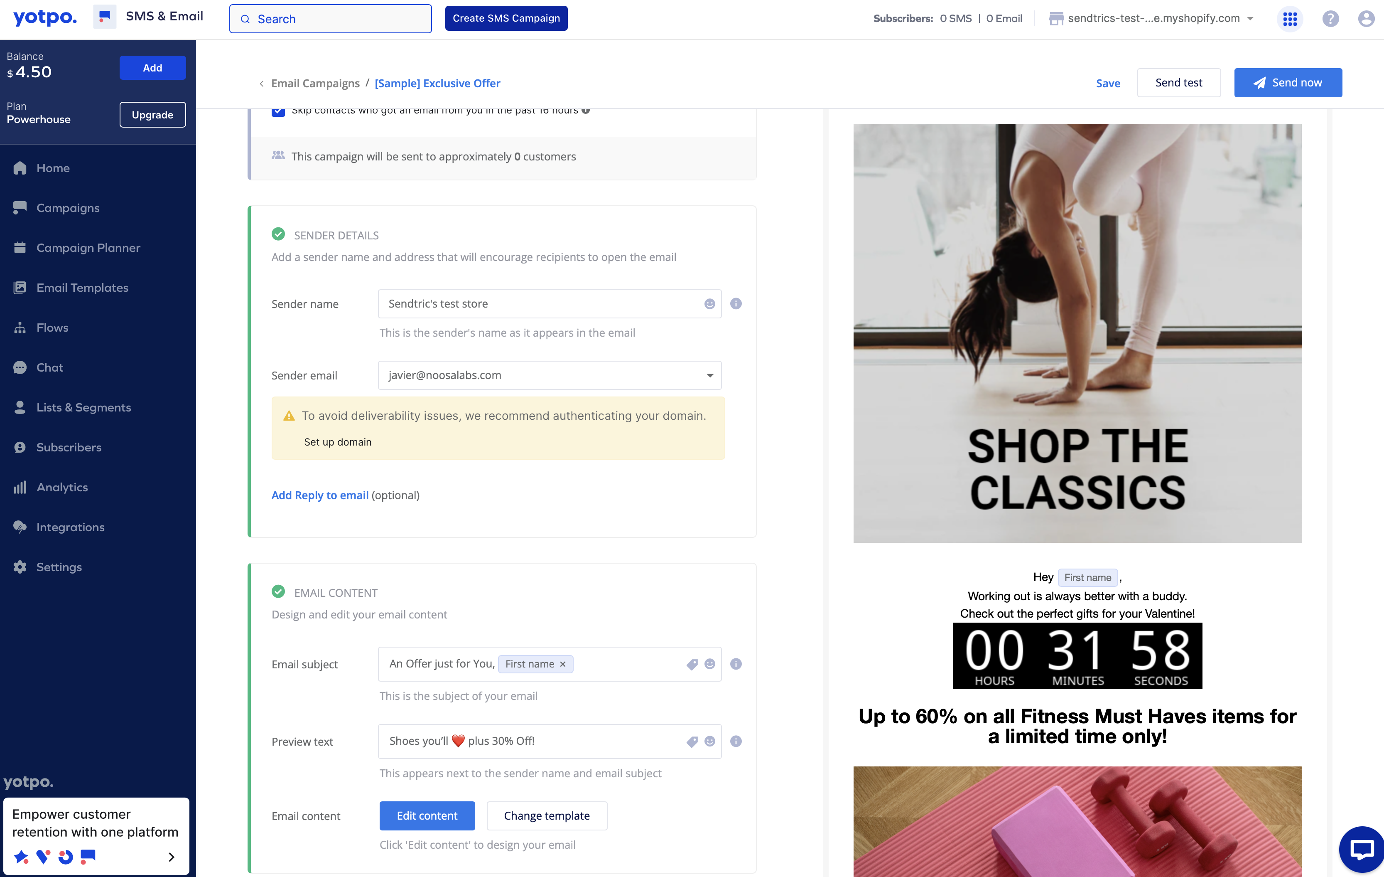Click info icon beside Sender name
The image size is (1384, 877).
click(x=736, y=304)
